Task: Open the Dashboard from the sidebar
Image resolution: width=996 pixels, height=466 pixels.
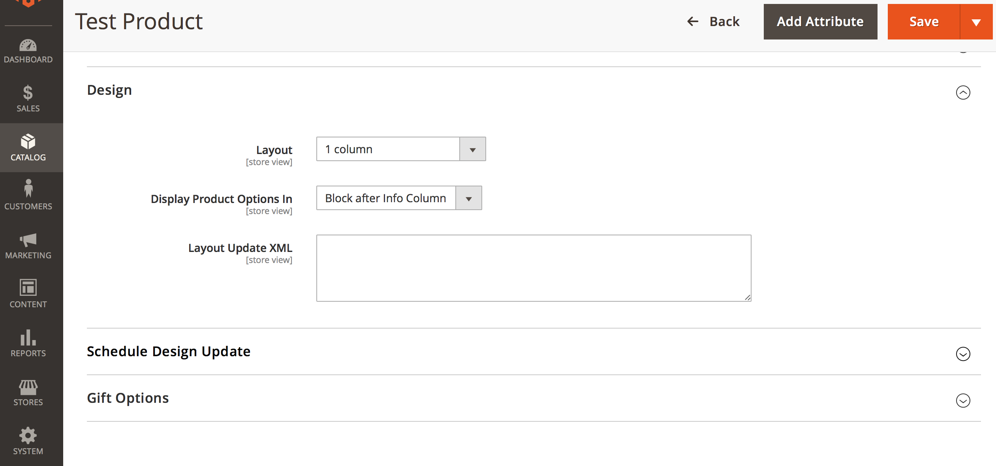Action: tap(28, 51)
